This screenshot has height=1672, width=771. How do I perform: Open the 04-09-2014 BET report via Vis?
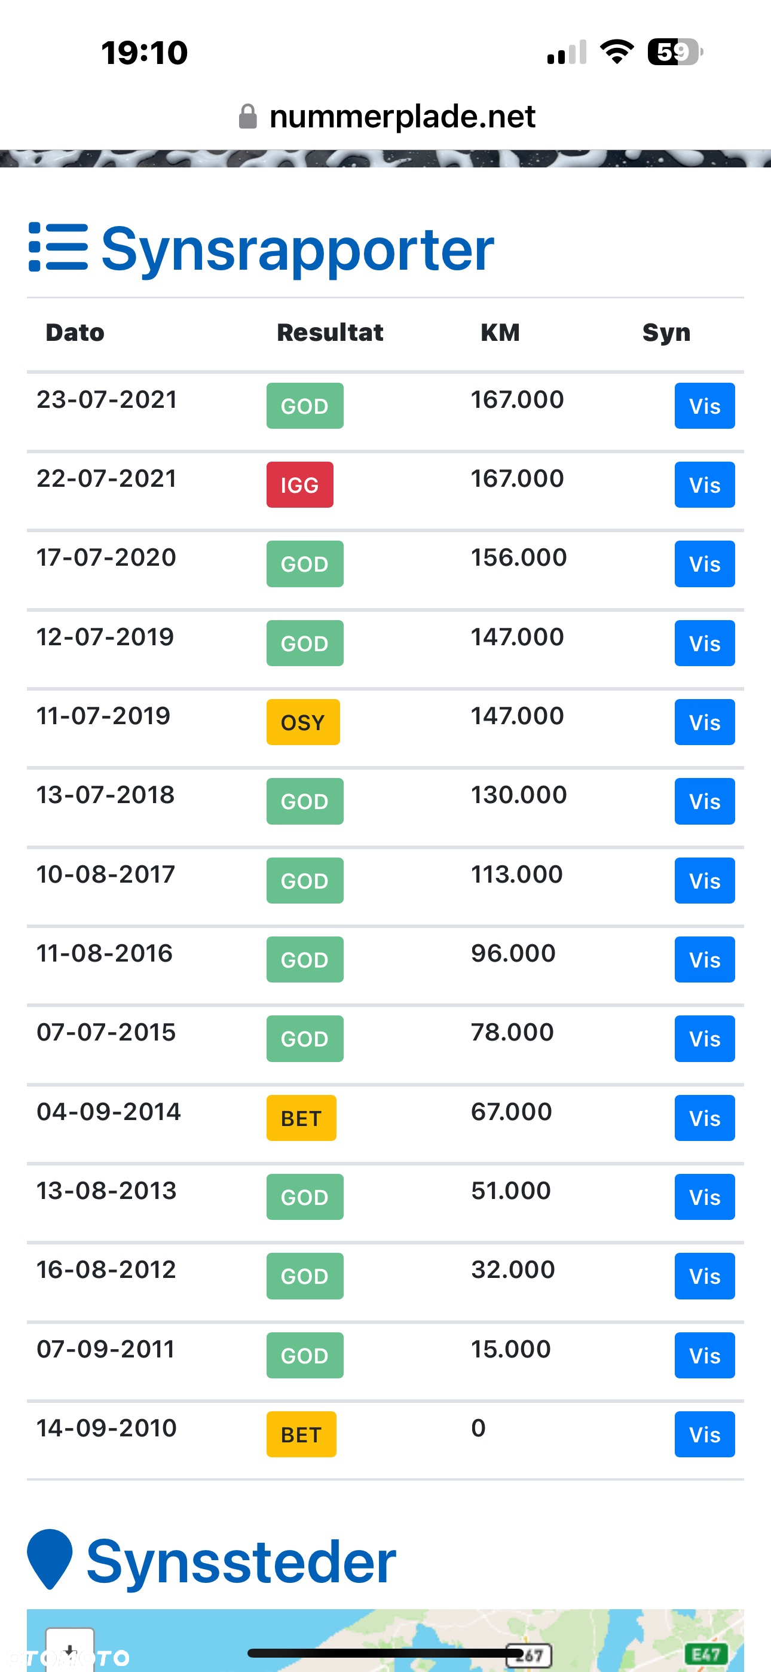tap(705, 1118)
